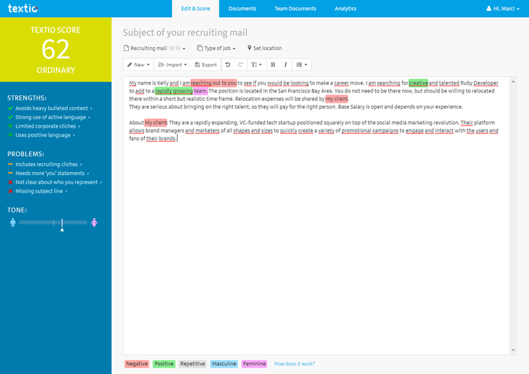Click the highlighted word 'creative'
The image size is (529, 374).
pyautogui.click(x=418, y=83)
